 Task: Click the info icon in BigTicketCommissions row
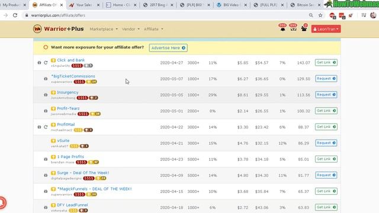pos(46,79)
